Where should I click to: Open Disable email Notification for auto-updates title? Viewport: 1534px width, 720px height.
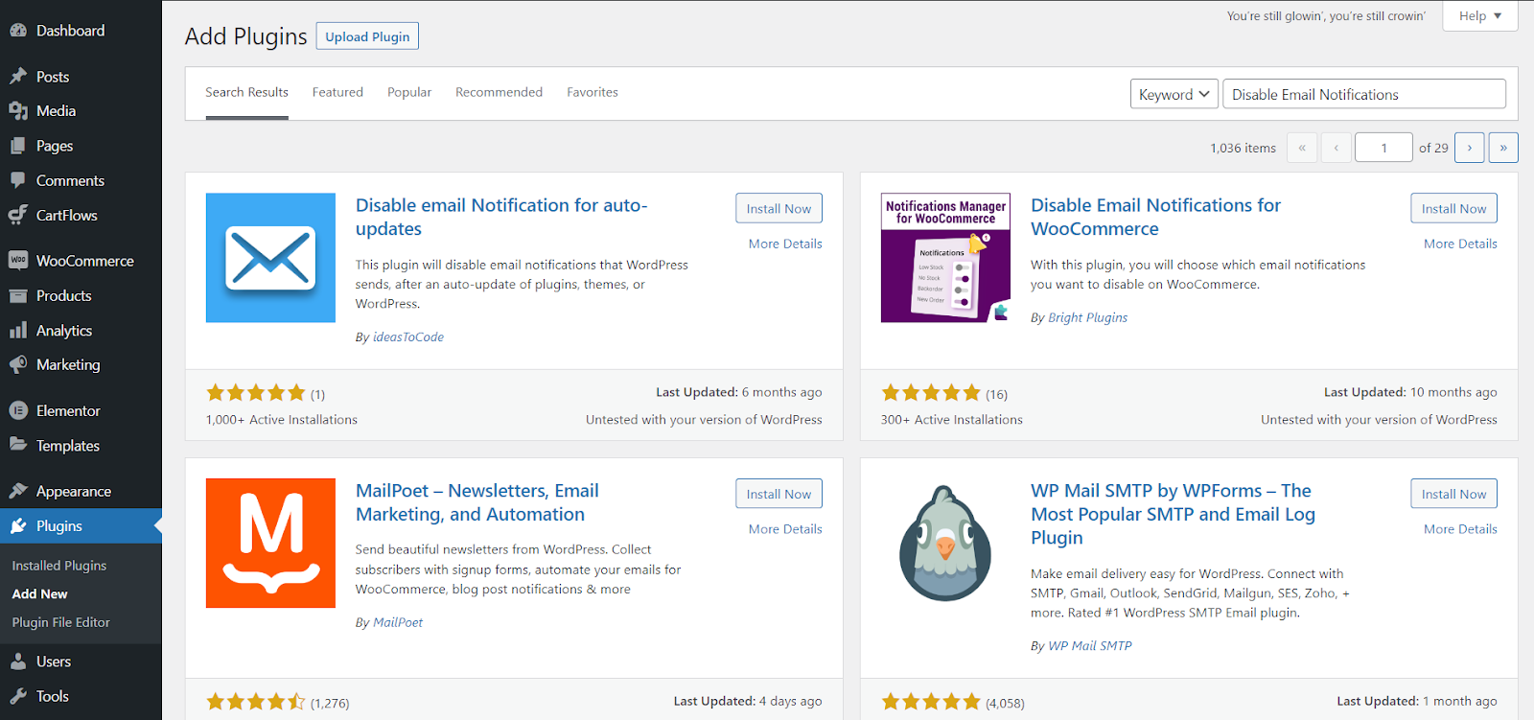tap(501, 217)
